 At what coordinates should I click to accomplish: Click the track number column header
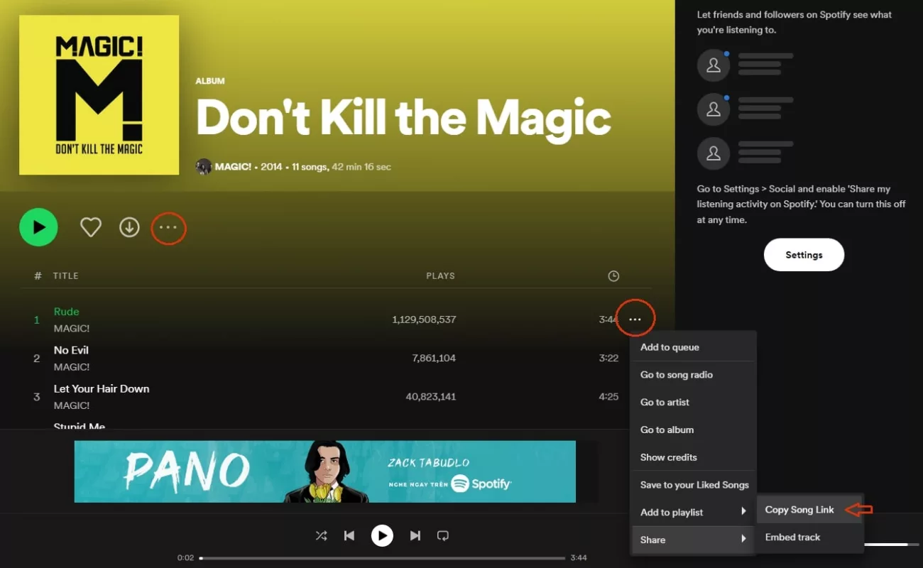tap(38, 275)
